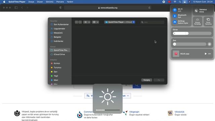Click the Safari privacy shield icon
215x121 pixels.
pyautogui.click(x=61, y=8)
